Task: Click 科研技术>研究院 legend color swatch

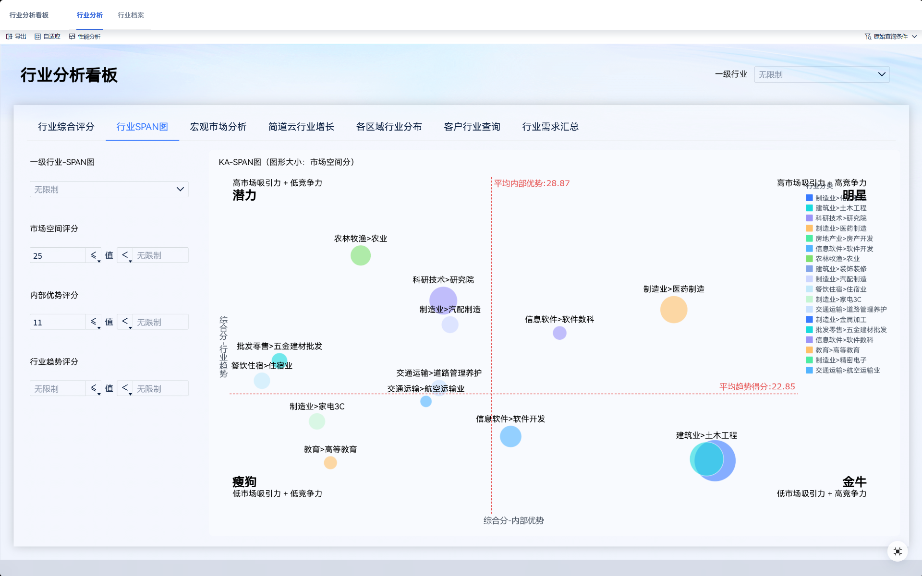Action: pos(809,218)
